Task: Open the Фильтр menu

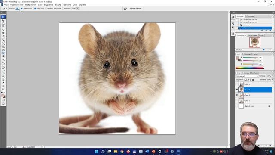Action: (58, 5)
